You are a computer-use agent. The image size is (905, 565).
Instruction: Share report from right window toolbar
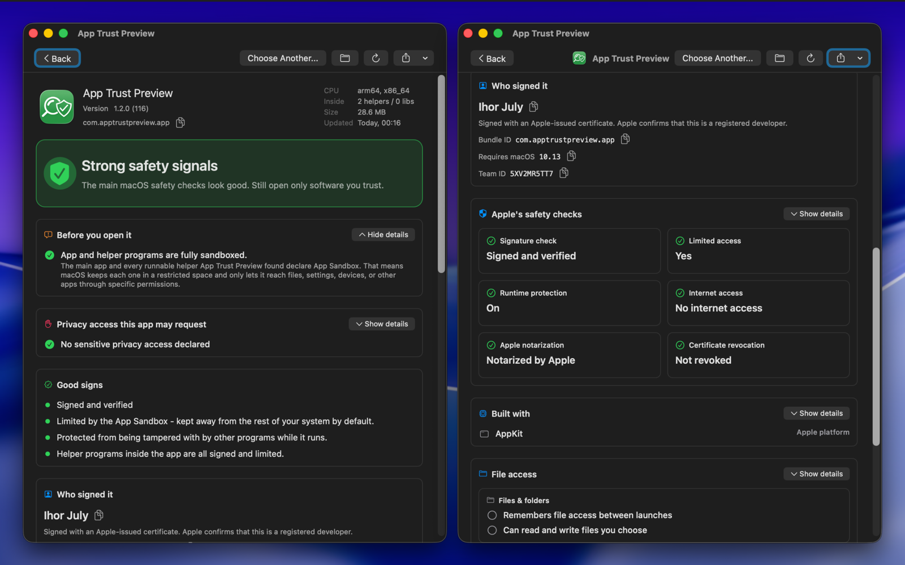[841, 58]
